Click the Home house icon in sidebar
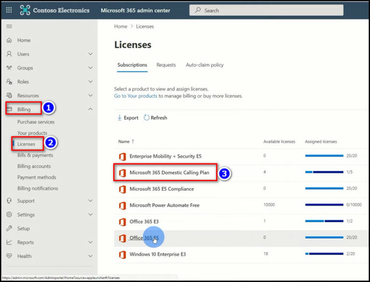The image size is (370, 282). 9,40
